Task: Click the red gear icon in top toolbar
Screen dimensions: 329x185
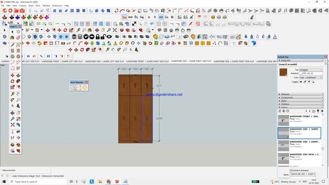Action: coord(10,10)
